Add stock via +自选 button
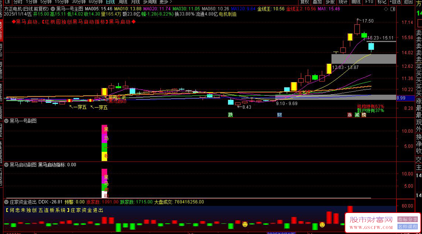The image size is (422, 234). [x=395, y=2]
